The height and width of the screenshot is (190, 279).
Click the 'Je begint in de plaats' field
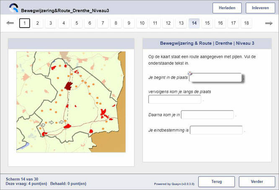(x=216, y=77)
